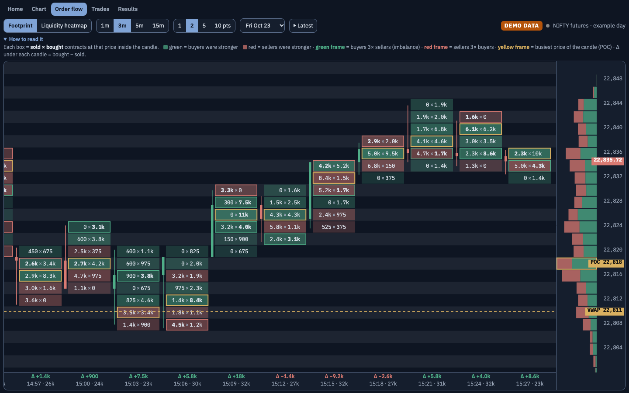The image size is (629, 393).
Task: Select footprint cell 4.7k × 1.7k
Action: [432, 154]
